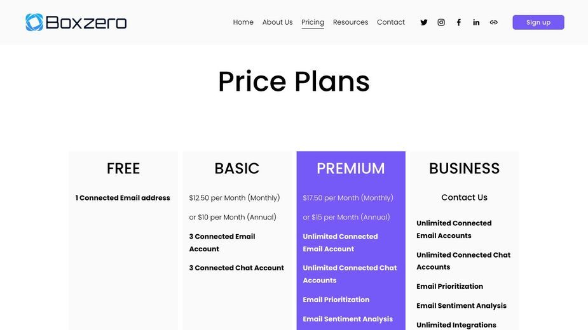
Task: Click Contact Us in Business plan
Action: click(x=464, y=197)
